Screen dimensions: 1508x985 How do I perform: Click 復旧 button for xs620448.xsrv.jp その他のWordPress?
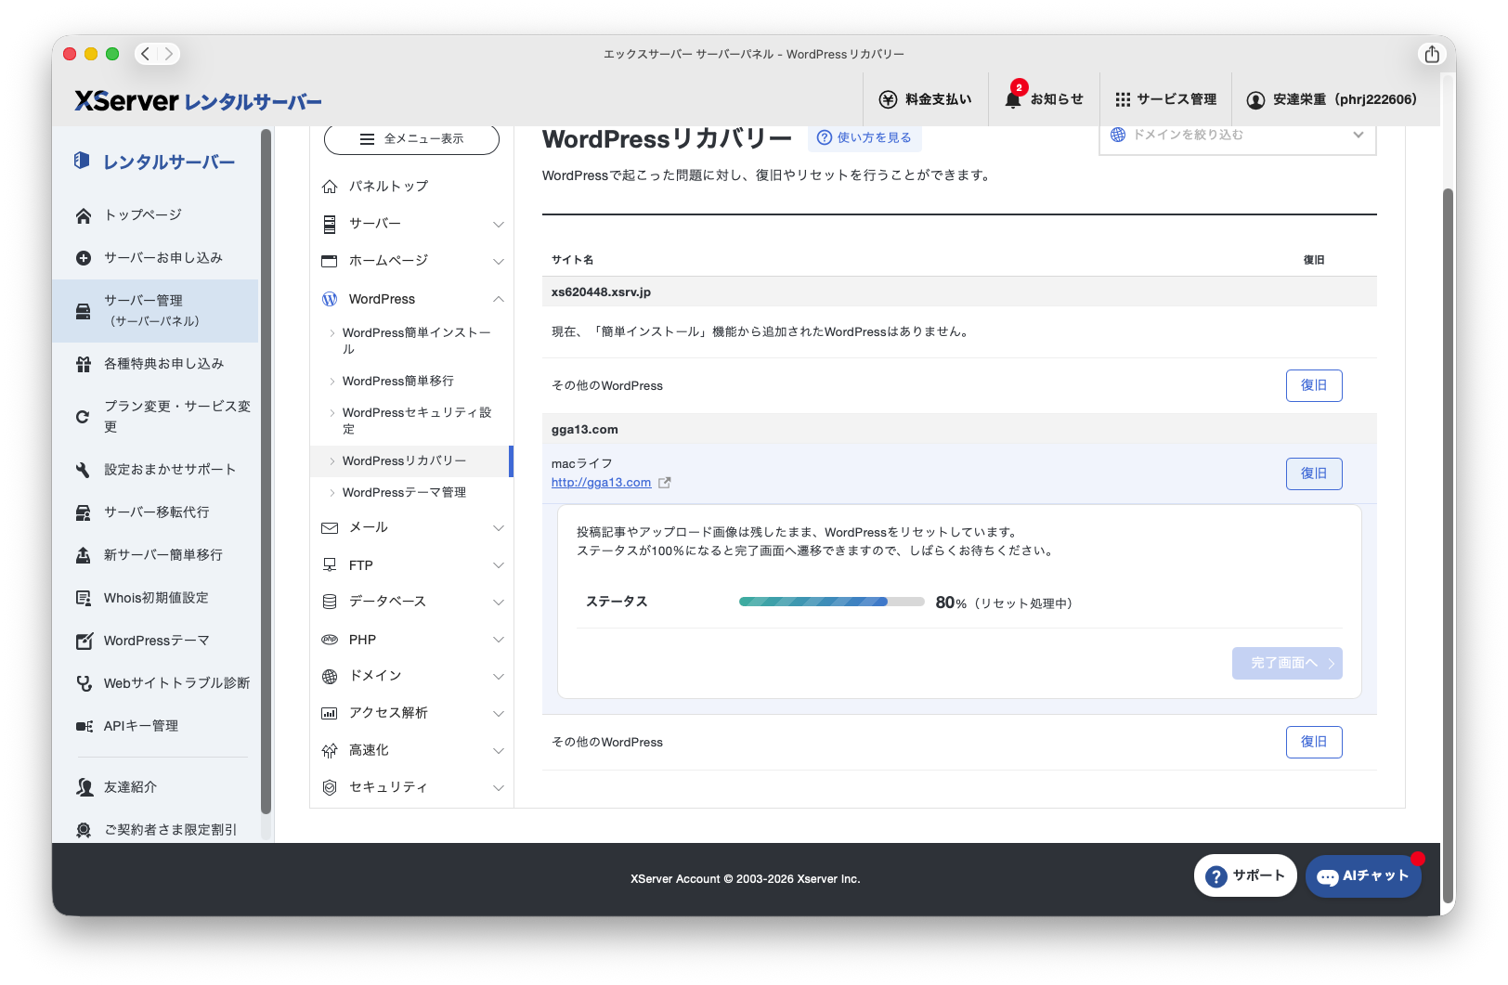pos(1314,385)
